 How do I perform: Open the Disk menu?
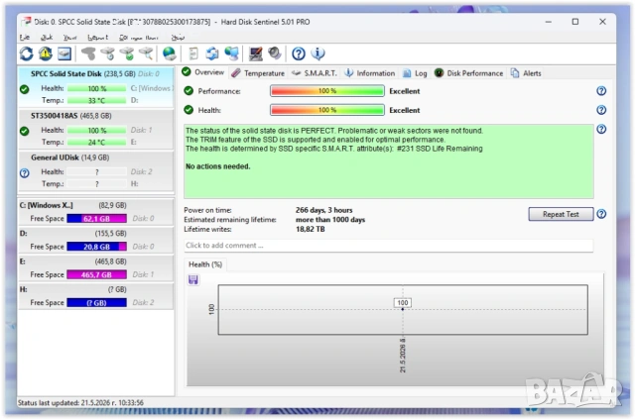coord(47,38)
